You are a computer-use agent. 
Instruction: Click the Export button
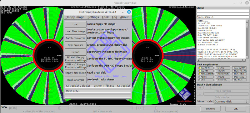(75, 52)
